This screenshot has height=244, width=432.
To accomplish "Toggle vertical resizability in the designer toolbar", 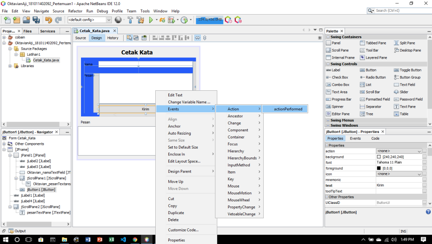I will coord(205,38).
